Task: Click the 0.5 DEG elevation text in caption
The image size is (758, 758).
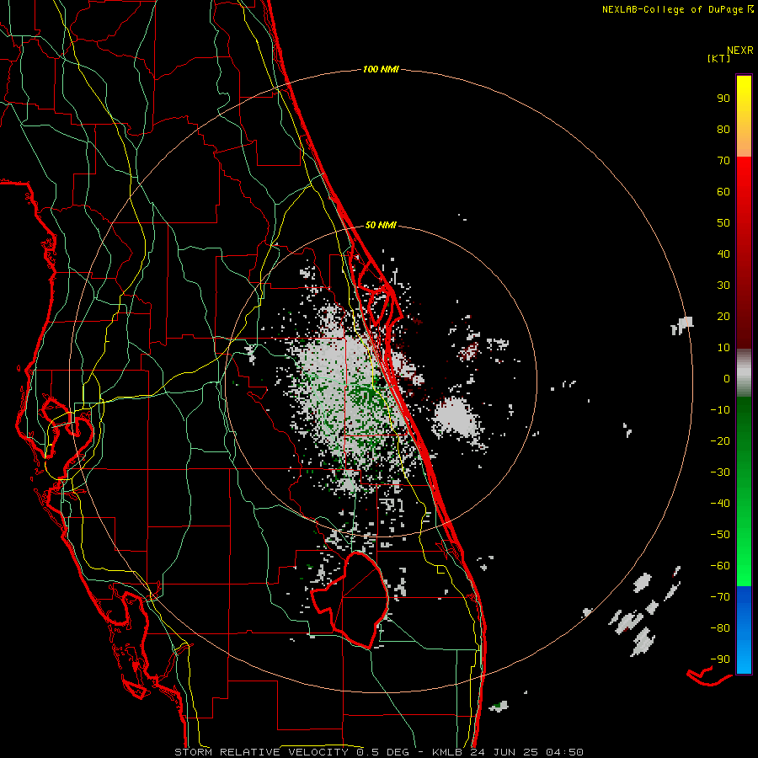Action: click(x=383, y=752)
